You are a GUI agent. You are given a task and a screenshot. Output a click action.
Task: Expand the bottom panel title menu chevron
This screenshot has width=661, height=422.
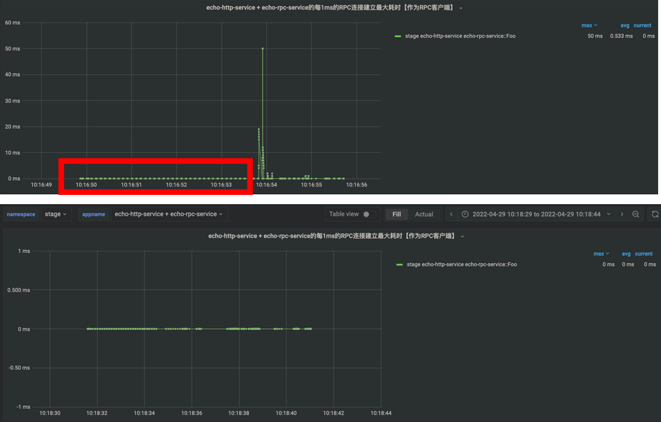463,236
